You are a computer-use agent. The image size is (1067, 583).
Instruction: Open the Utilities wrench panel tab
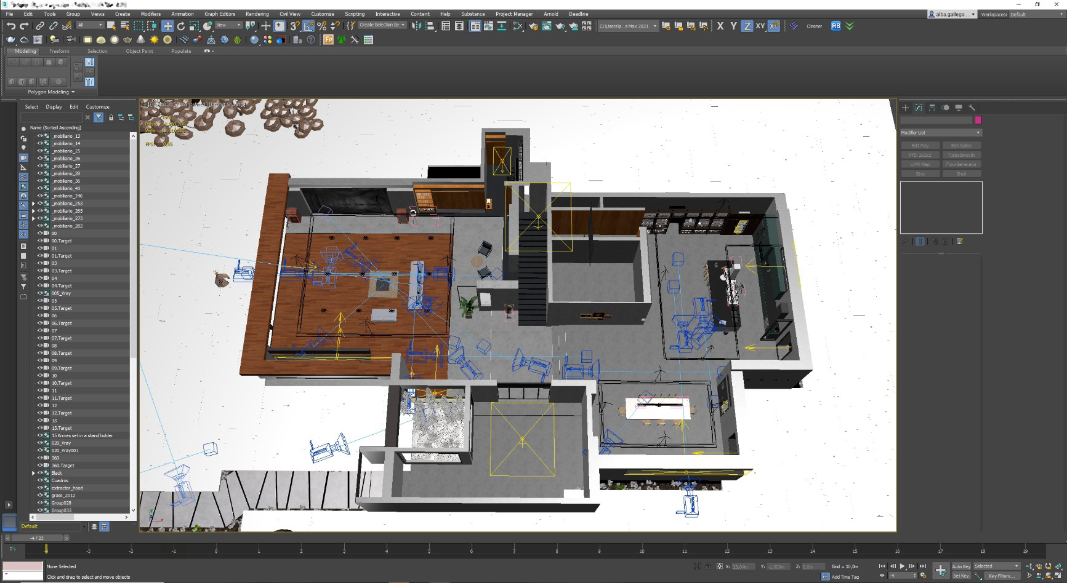pyautogui.click(x=972, y=108)
